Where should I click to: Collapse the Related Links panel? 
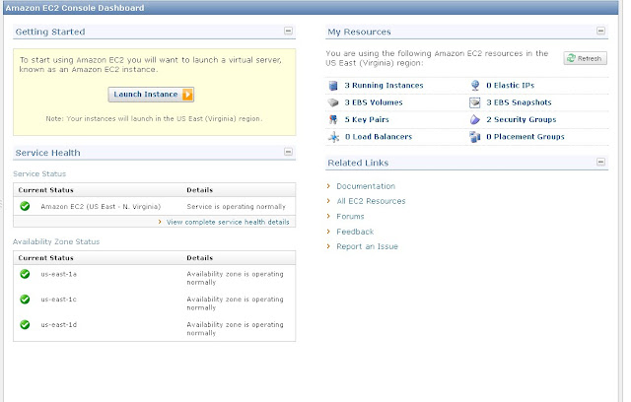point(600,162)
